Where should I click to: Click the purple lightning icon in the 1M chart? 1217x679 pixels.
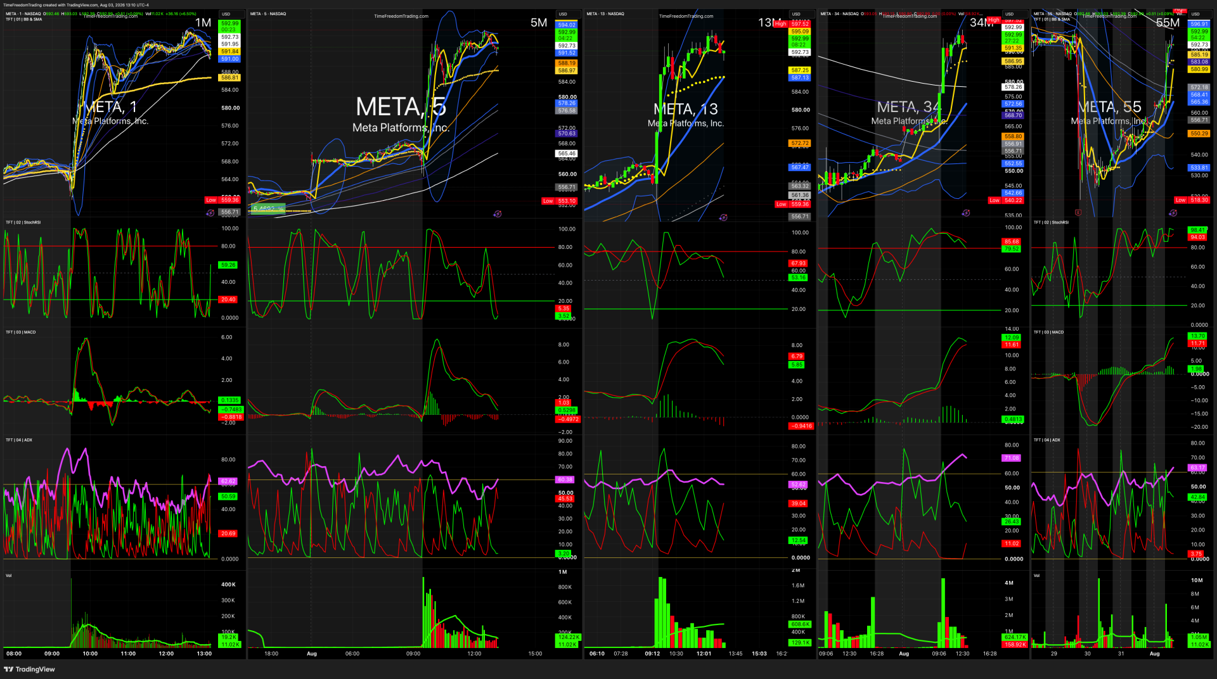tap(210, 213)
